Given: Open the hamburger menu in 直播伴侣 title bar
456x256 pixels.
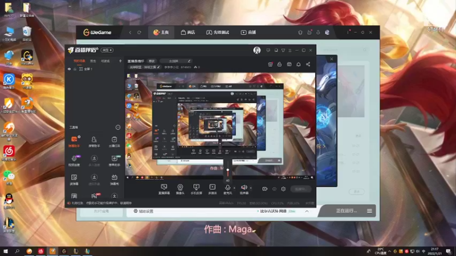Looking at the screenshot, I should click(x=290, y=50).
